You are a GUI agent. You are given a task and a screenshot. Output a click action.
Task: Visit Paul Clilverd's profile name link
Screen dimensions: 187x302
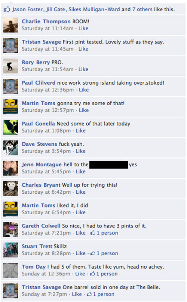(x=39, y=83)
